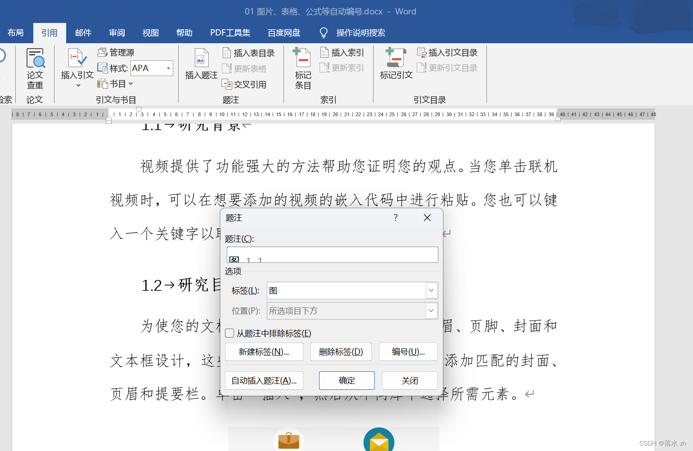
Task: Select the 引用 references tab
Action: [x=49, y=33]
